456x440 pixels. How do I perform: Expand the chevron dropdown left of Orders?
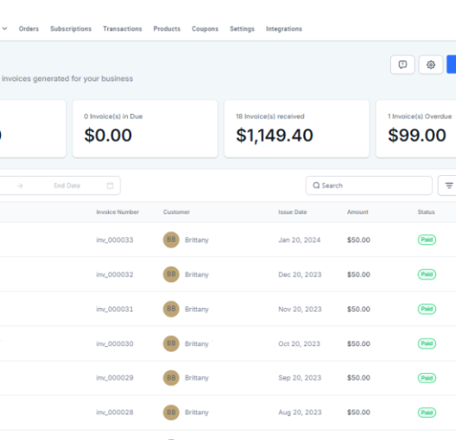point(5,29)
